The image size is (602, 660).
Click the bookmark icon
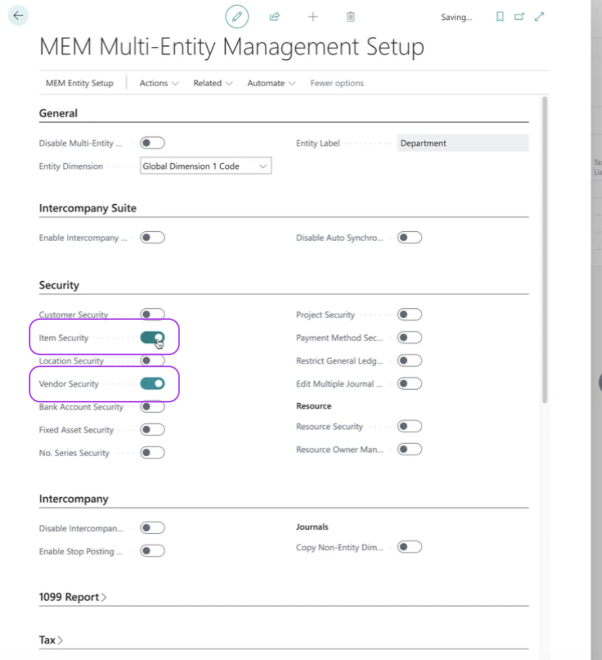tap(500, 17)
